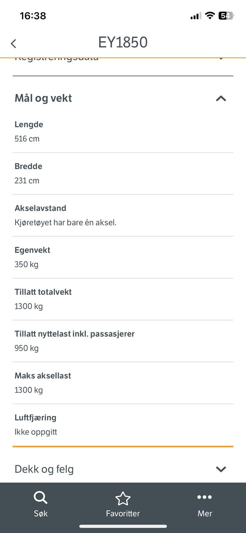Screen dimensions: 246x533
Task: Open the Favoritter tab label
Action: point(123,513)
